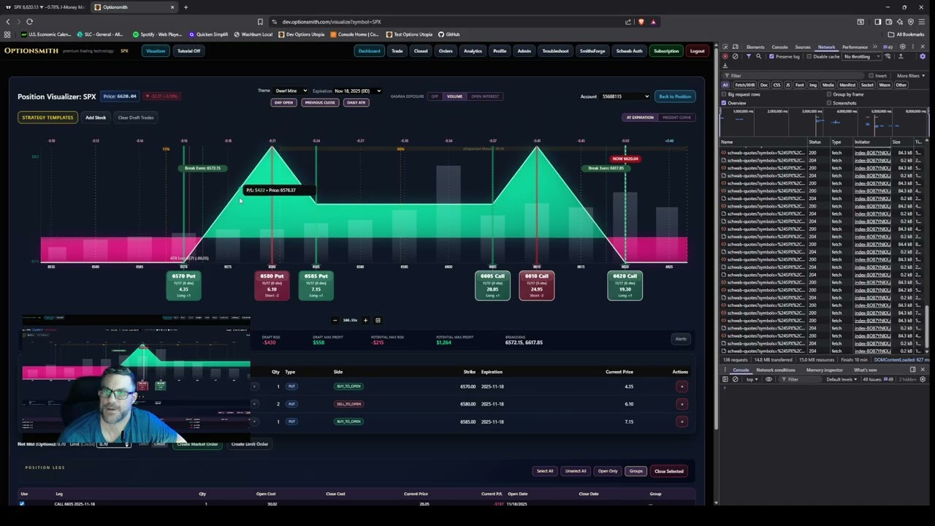The image size is (935, 526).
Task: Show more DevTools tabs chevron
Action: click(875, 47)
